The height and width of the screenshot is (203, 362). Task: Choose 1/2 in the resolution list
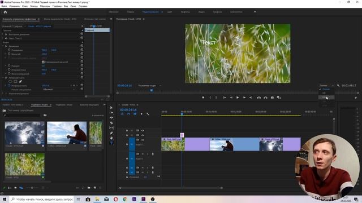point(326,93)
